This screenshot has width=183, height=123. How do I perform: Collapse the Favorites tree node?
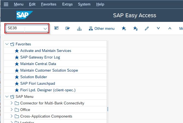coord(7,44)
